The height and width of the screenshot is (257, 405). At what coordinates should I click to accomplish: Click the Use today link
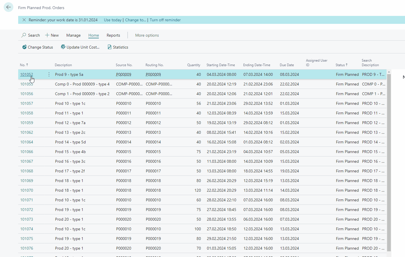point(112,20)
